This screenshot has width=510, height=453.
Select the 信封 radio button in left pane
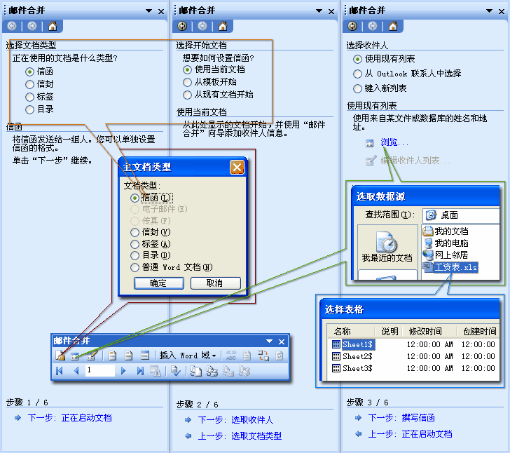[x=29, y=84]
